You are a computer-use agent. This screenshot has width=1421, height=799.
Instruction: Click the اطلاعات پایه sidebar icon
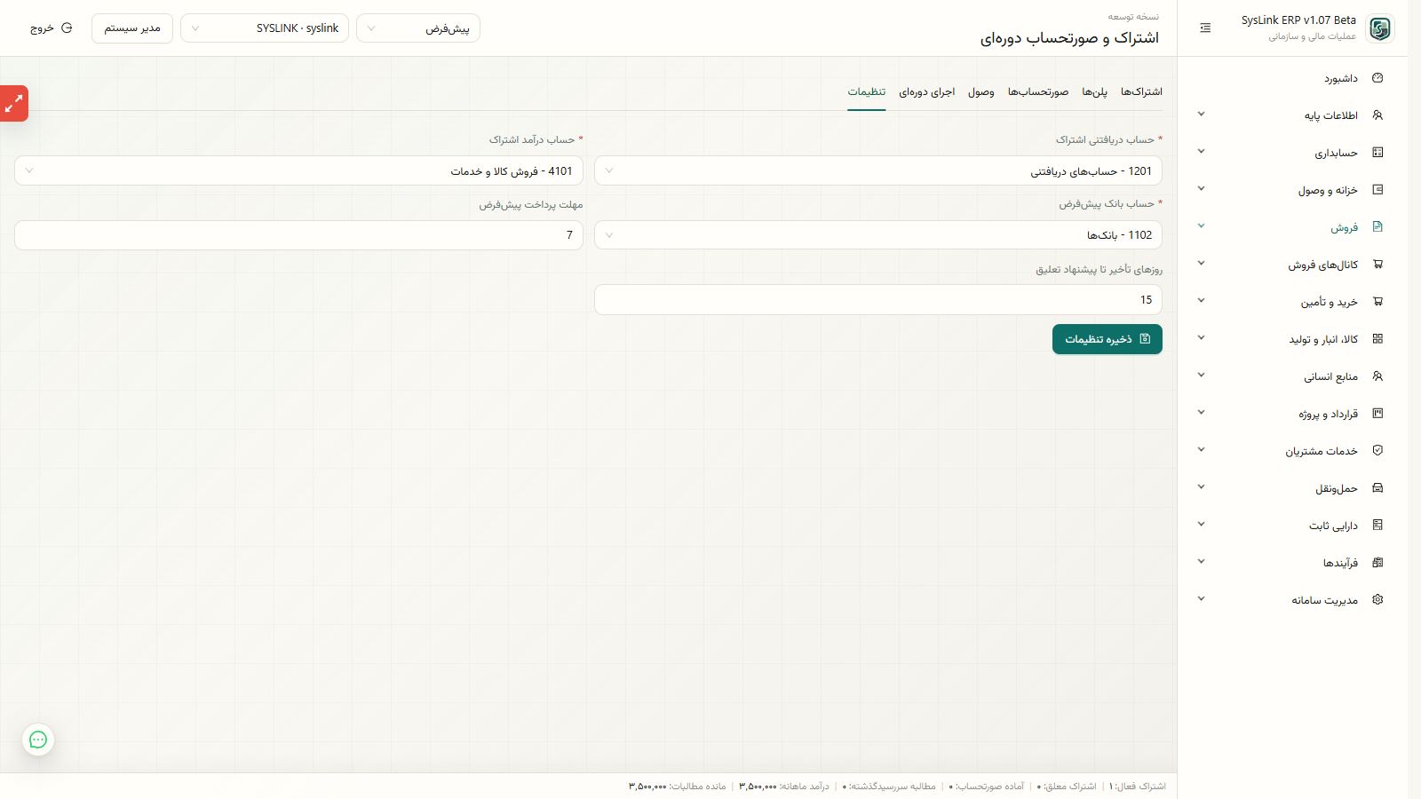click(1377, 115)
